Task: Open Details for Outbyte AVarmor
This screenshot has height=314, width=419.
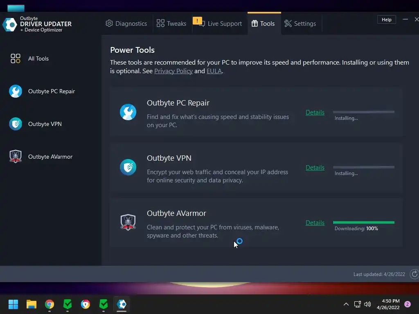Action: [x=315, y=223]
